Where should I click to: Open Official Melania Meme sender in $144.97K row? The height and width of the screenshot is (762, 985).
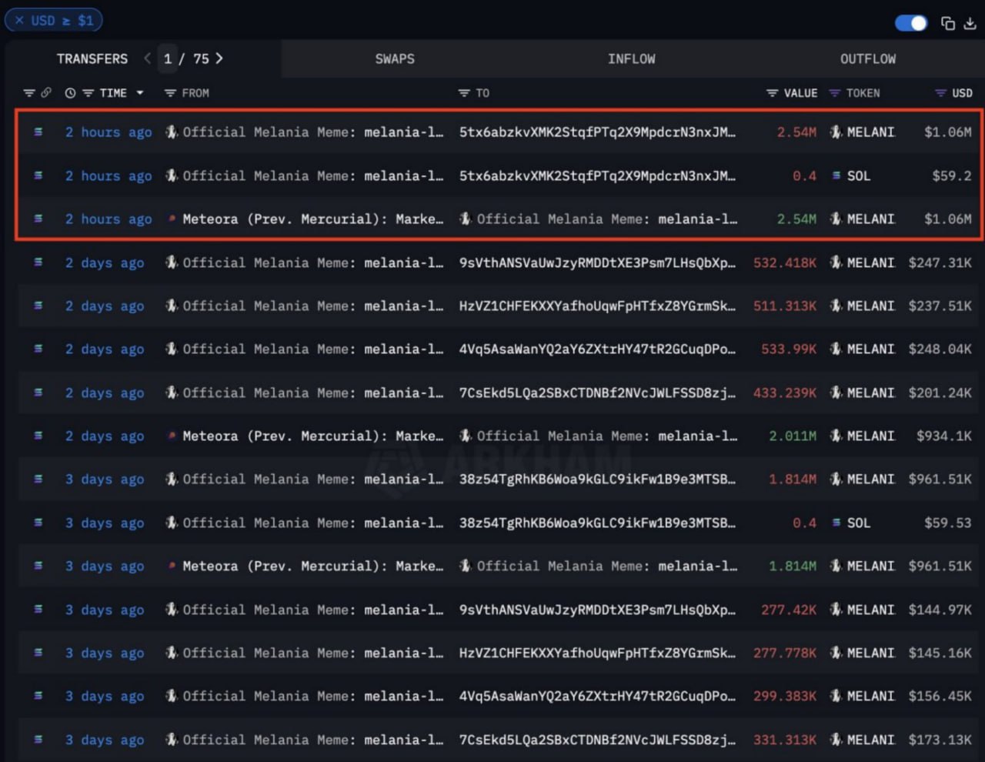312,610
